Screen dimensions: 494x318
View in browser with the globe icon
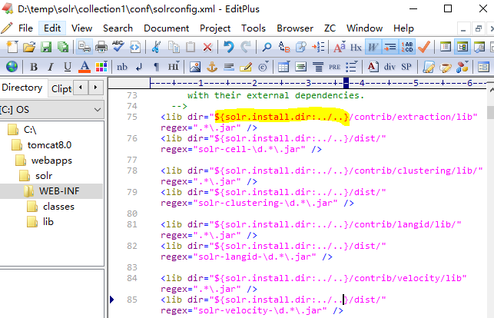pos(12,67)
